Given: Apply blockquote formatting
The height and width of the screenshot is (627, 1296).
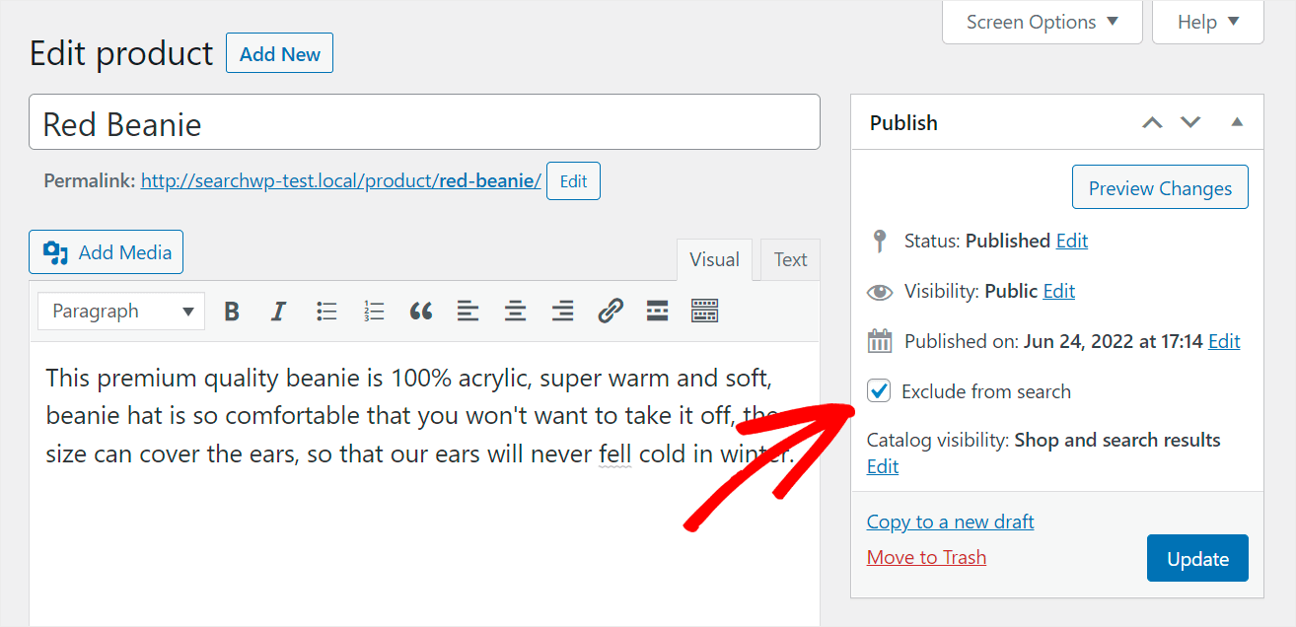Looking at the screenshot, I should 421,312.
